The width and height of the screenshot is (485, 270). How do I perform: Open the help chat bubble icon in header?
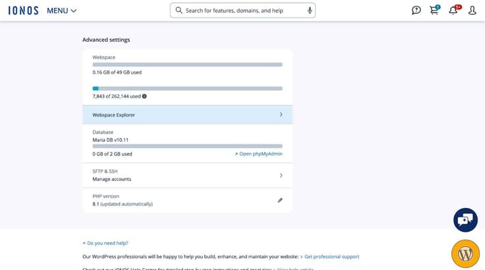click(416, 10)
